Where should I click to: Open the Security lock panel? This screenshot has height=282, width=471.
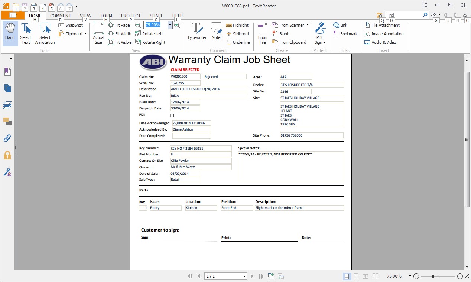tap(7, 155)
